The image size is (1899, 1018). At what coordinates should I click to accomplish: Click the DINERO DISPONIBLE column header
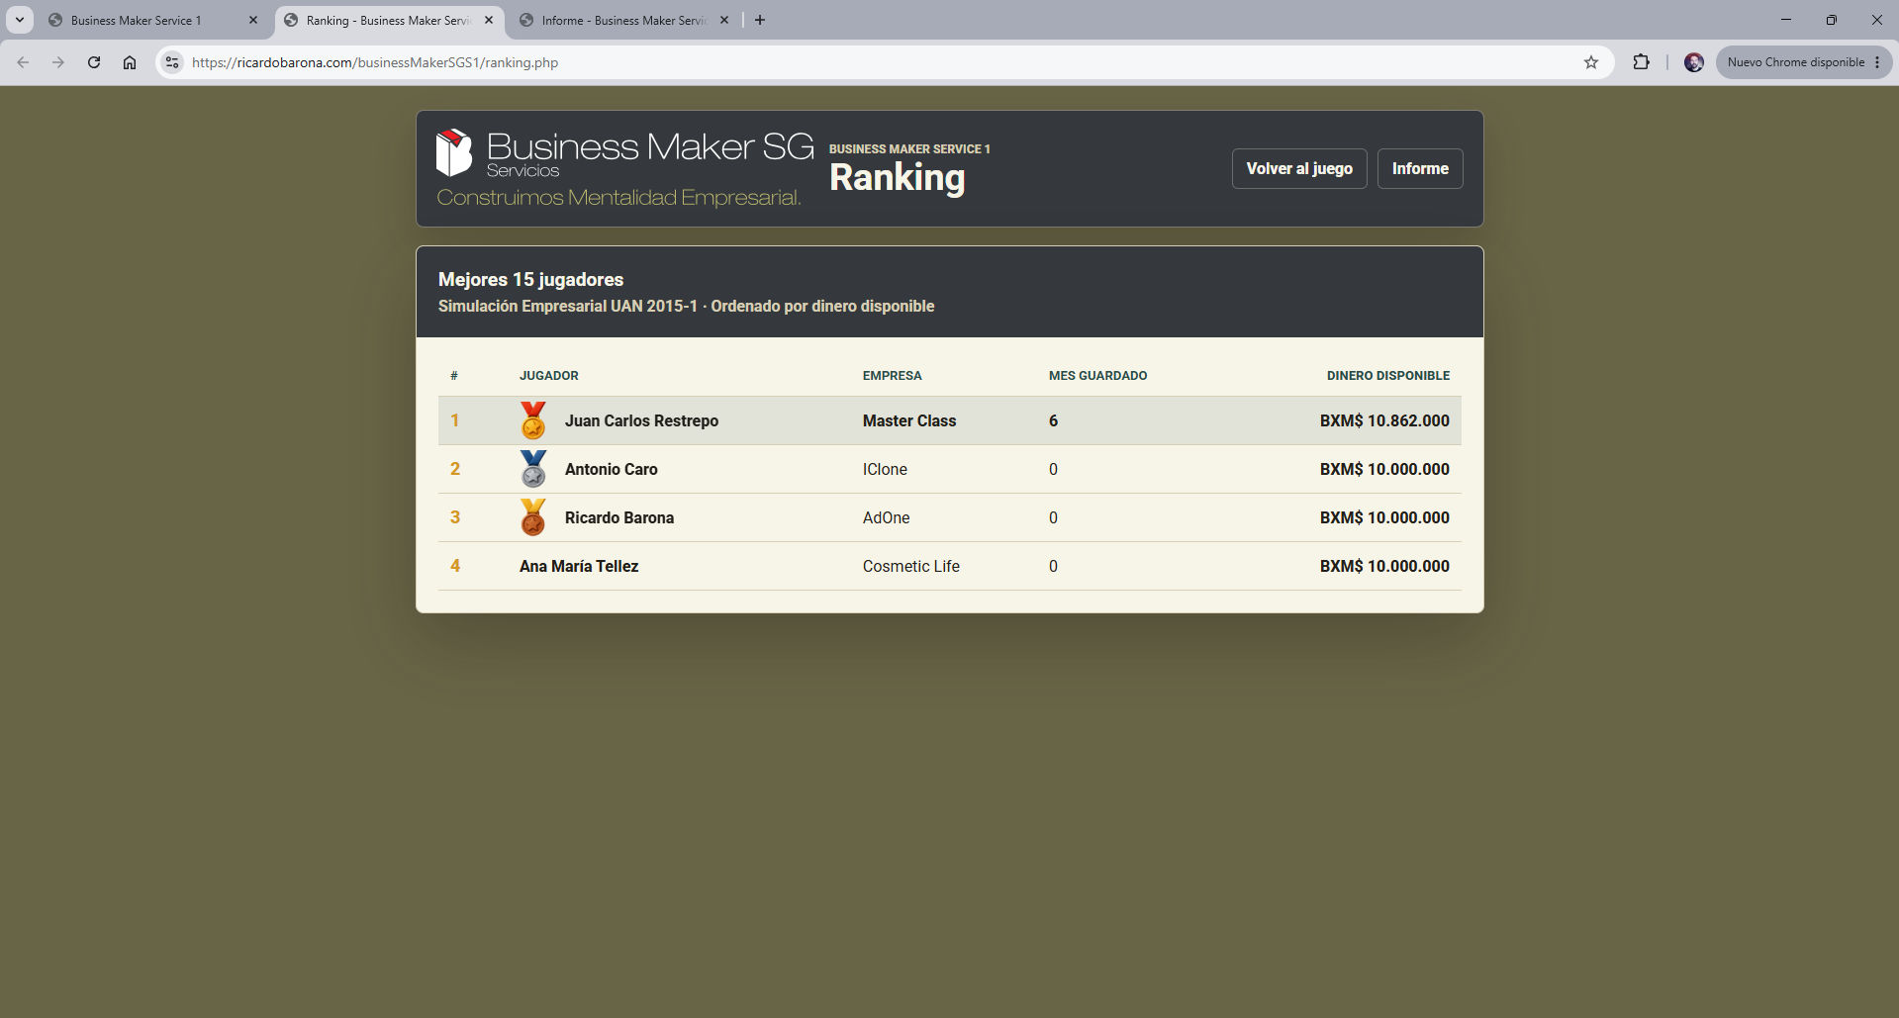click(x=1388, y=376)
